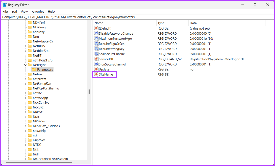Click the string icon beside SiteName

pyautogui.click(x=96, y=74)
